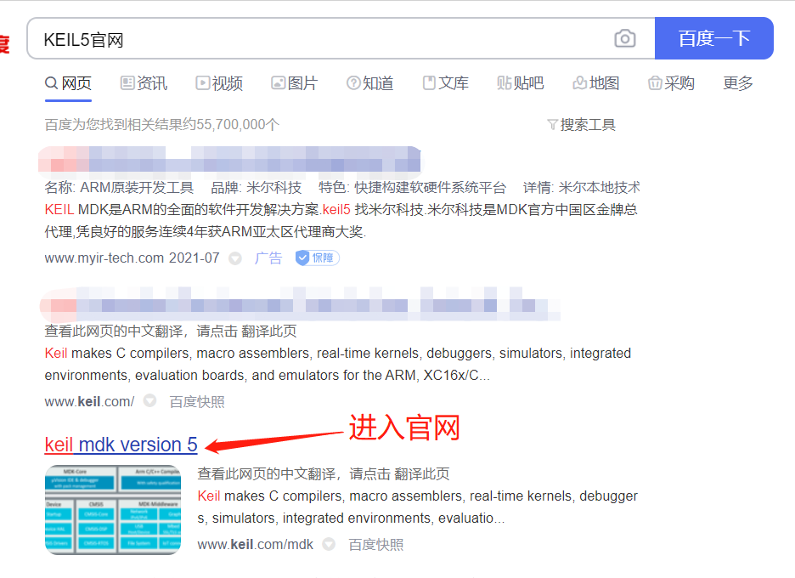Screen dimensions: 795x578
Task: Open the 更多 more options menu
Action: pos(737,82)
